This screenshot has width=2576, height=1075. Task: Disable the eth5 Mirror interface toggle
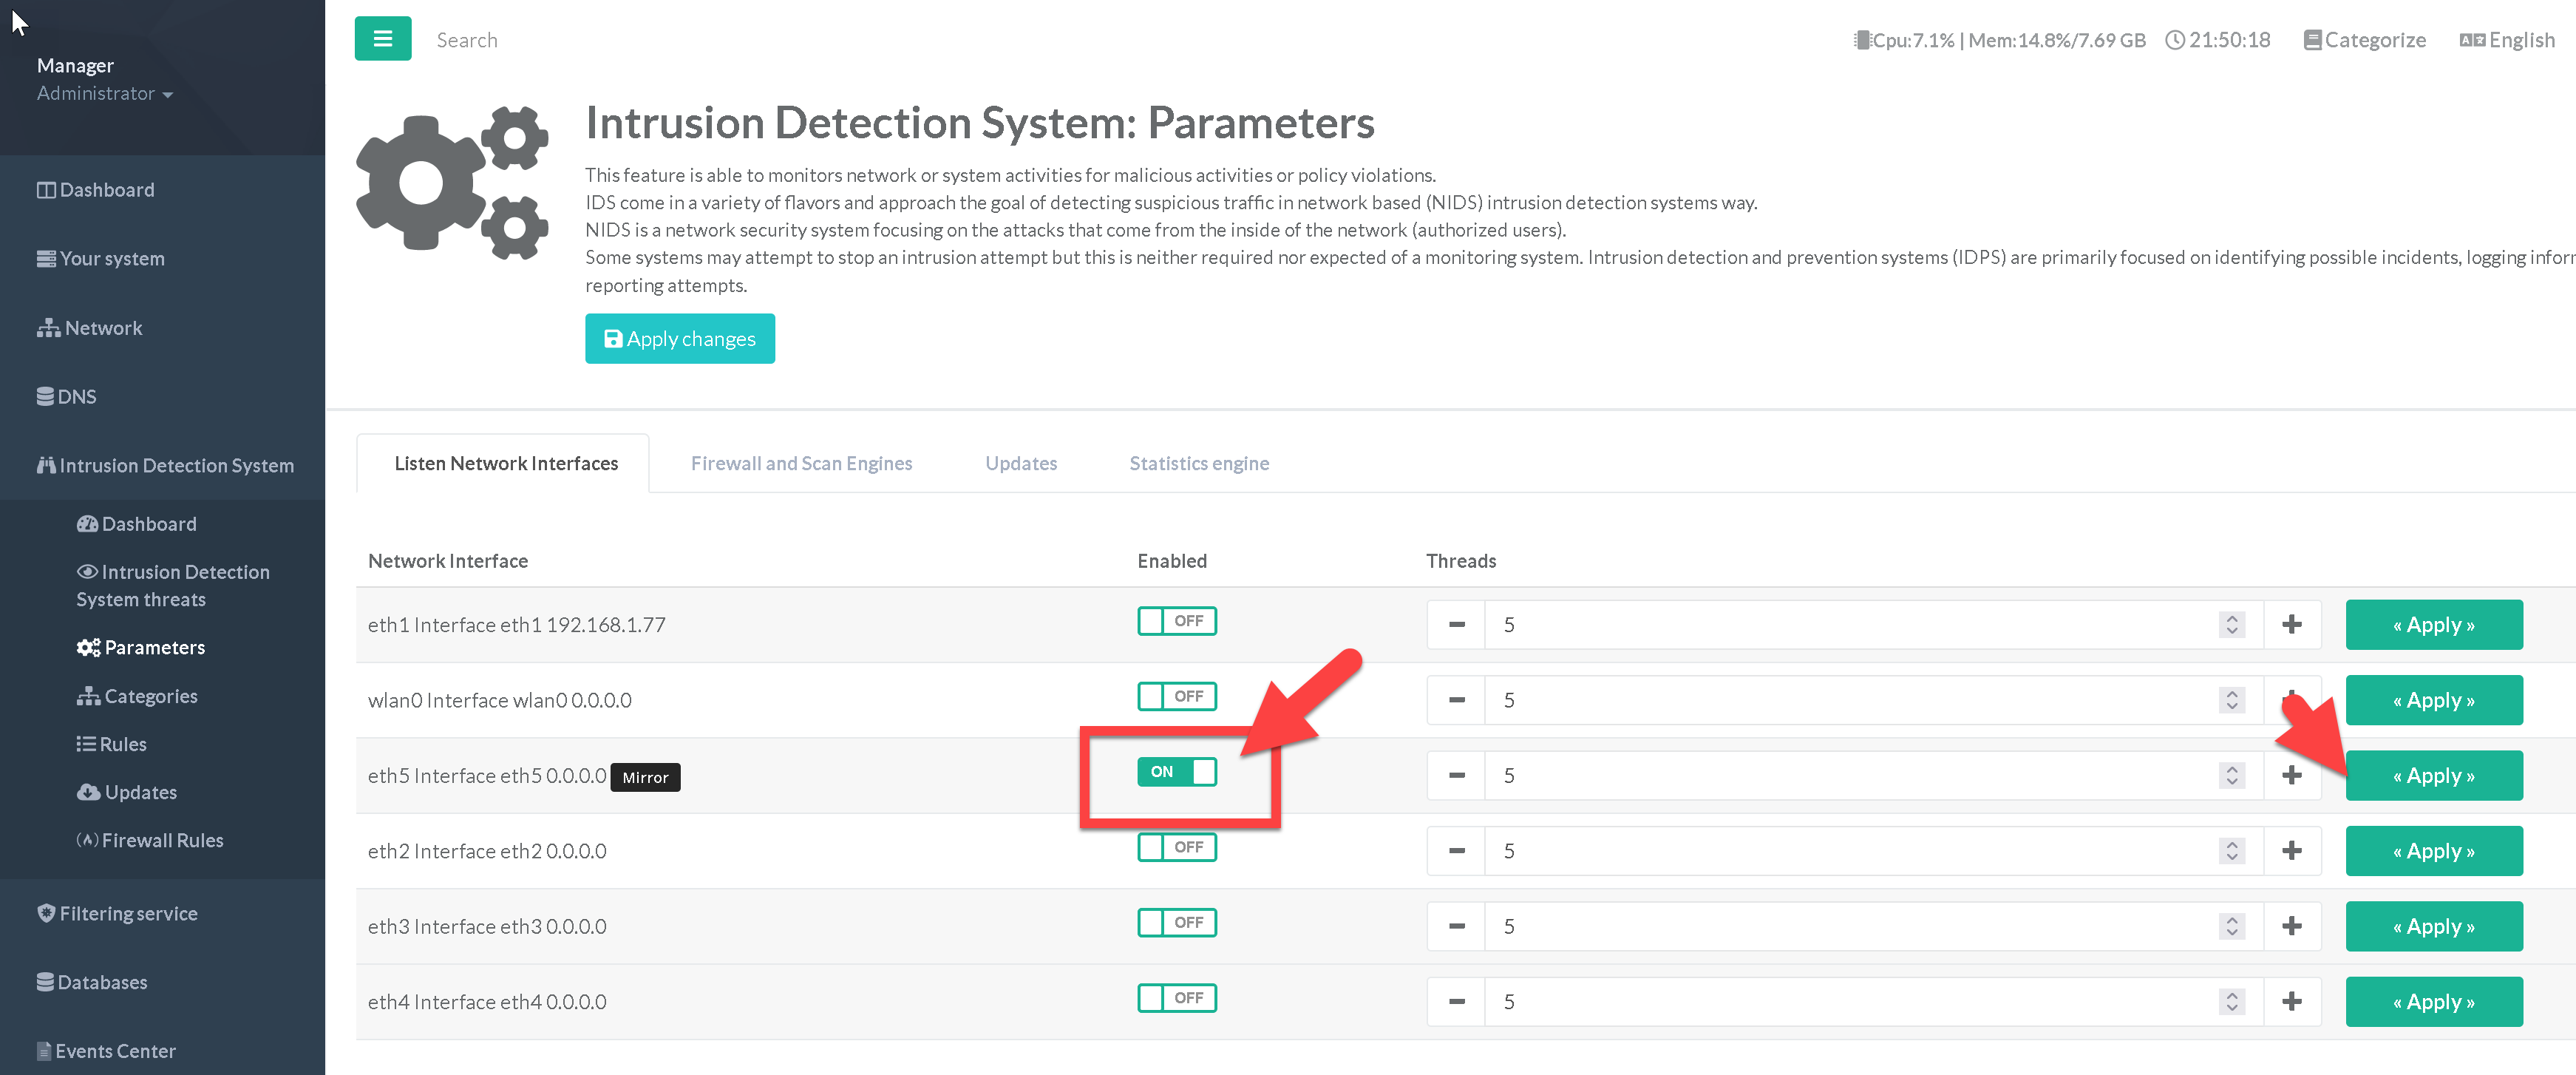[1176, 772]
